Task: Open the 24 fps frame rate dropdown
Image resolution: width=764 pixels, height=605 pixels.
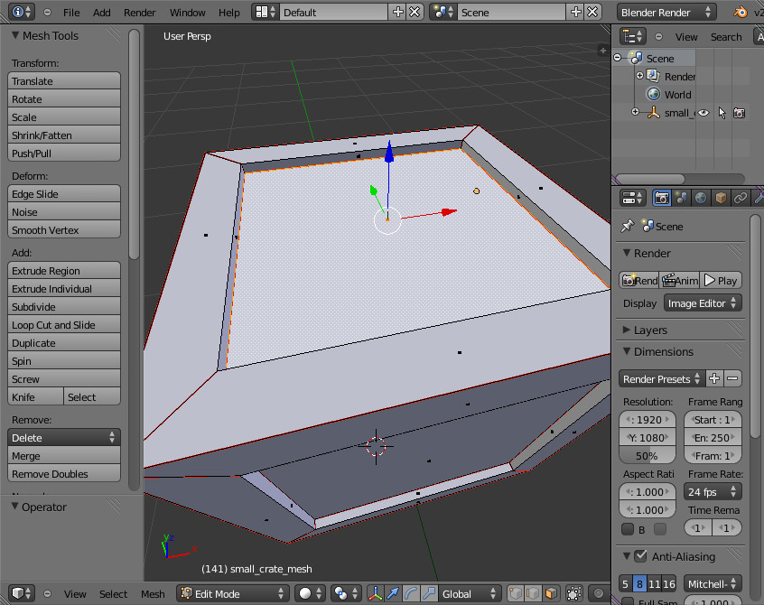Action: [713, 492]
